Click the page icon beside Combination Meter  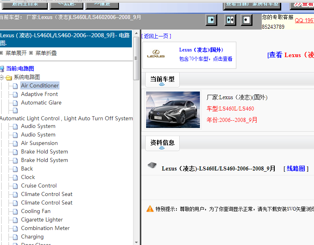coord(15,228)
